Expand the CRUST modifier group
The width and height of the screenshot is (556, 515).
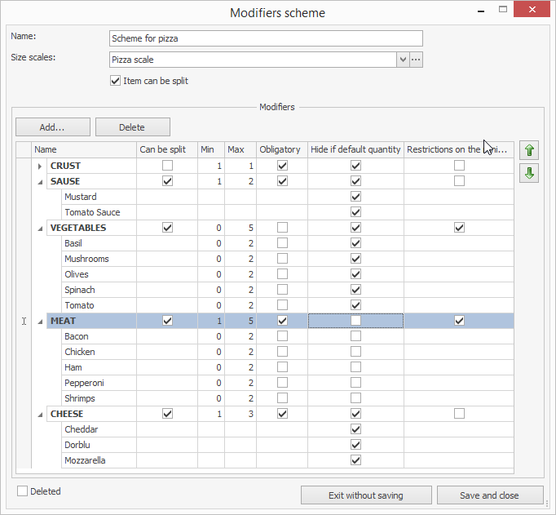[x=40, y=166]
